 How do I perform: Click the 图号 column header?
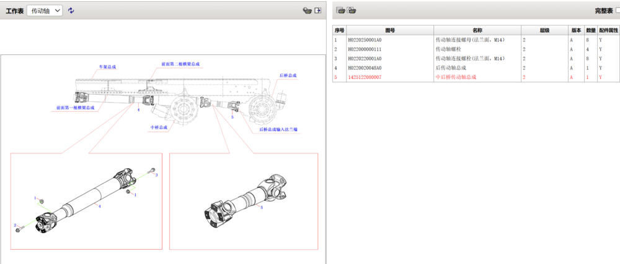click(x=390, y=30)
